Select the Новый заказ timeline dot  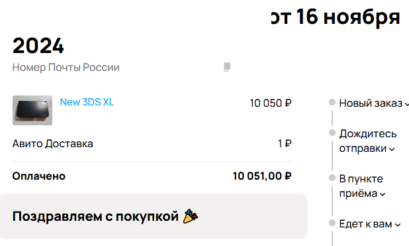pos(332,102)
